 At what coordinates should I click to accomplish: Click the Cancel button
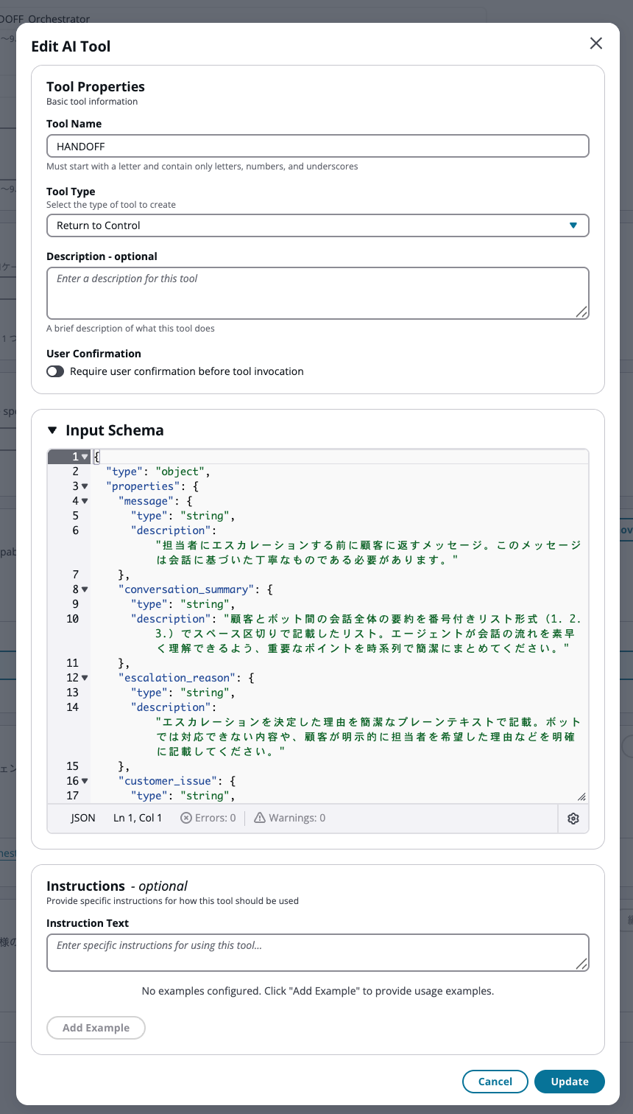495,1082
